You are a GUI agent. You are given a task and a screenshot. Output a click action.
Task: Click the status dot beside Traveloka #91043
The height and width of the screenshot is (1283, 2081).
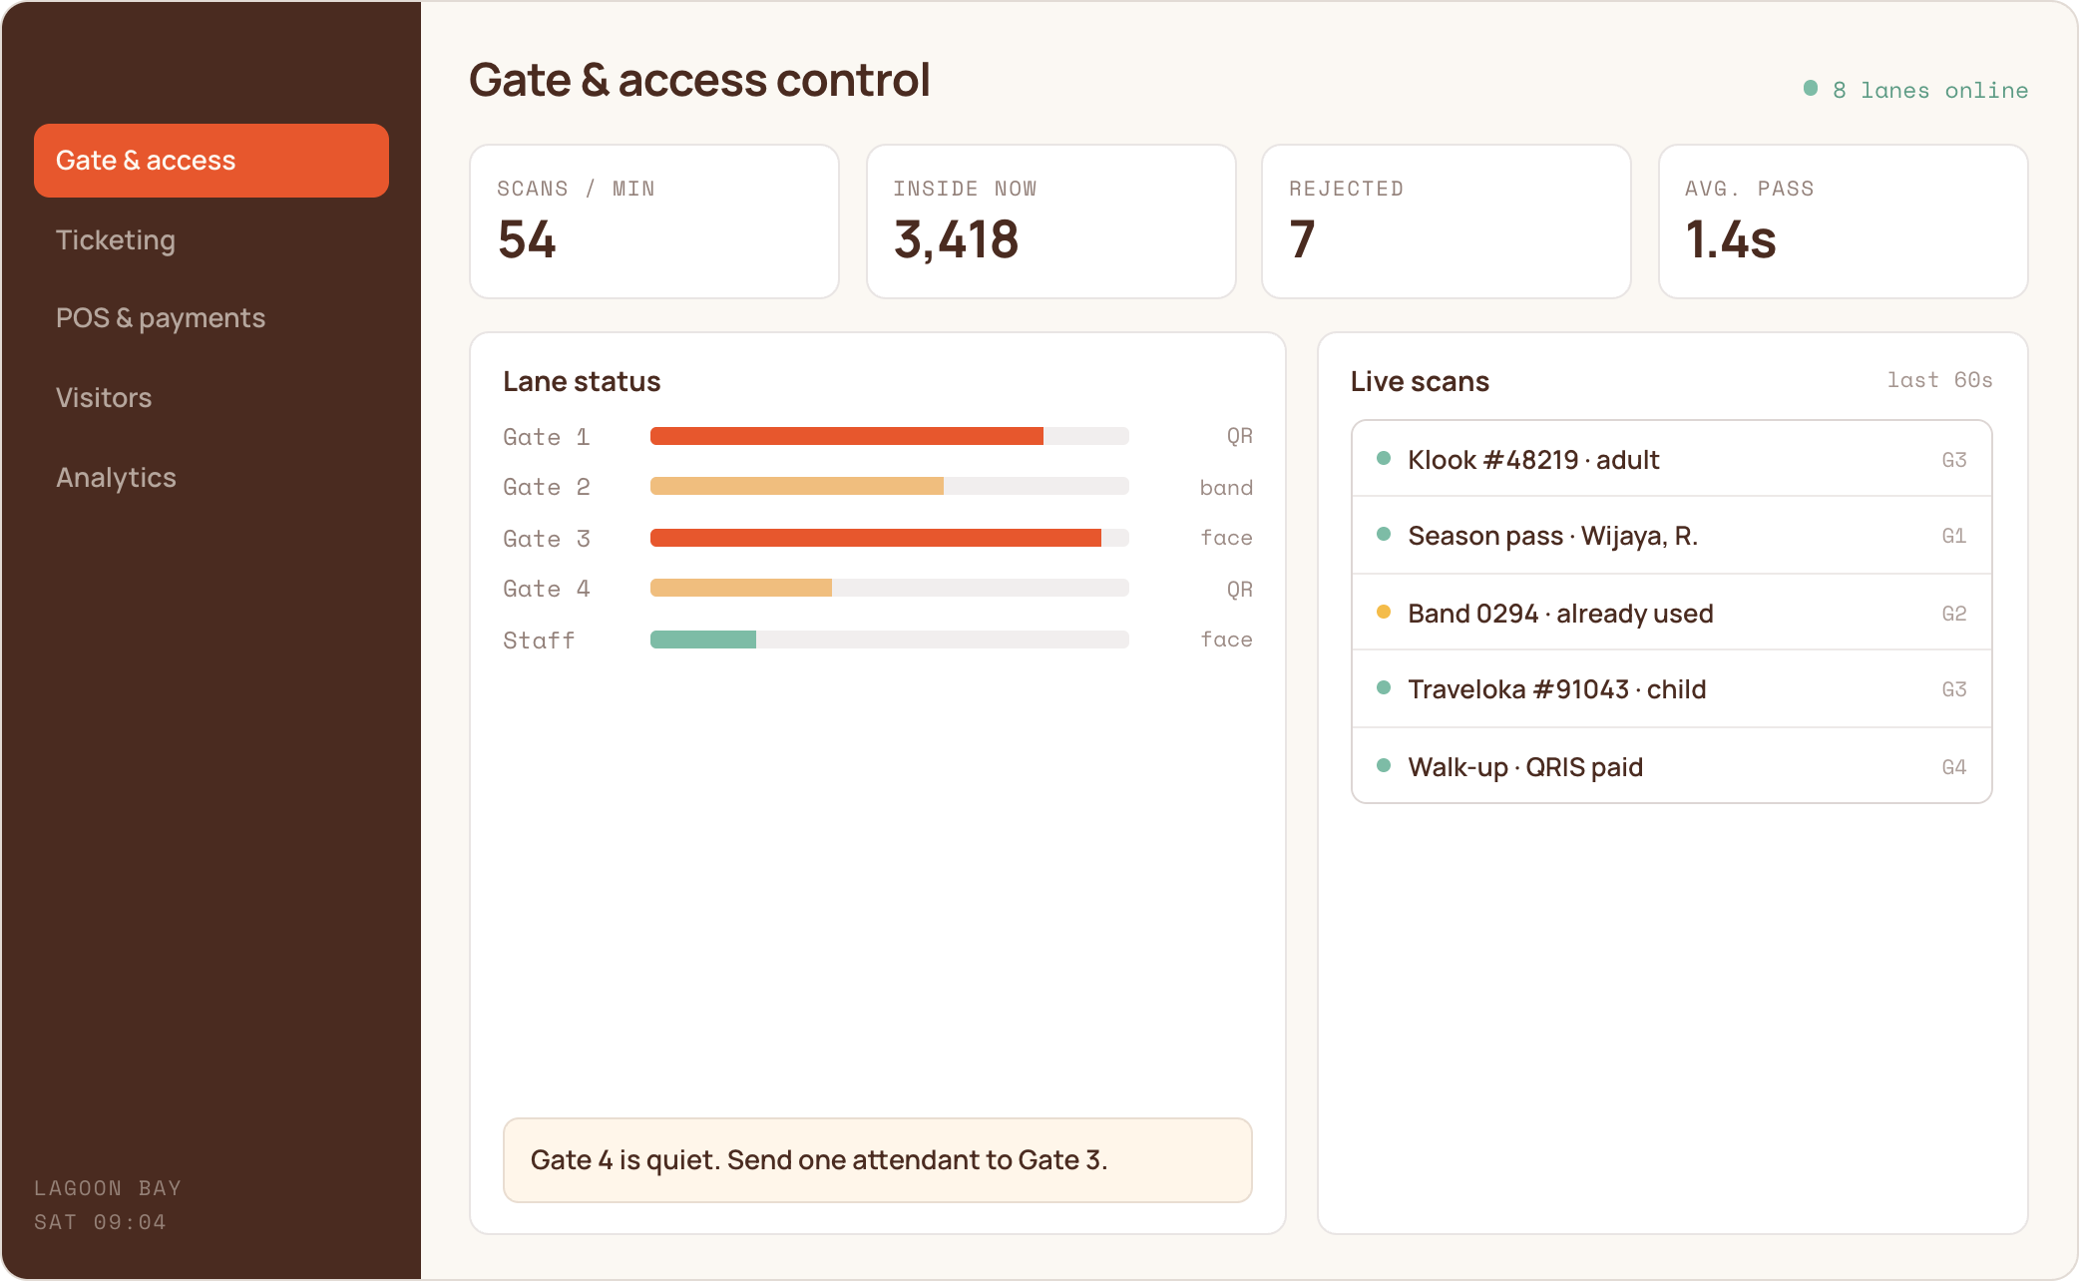pos(1384,687)
